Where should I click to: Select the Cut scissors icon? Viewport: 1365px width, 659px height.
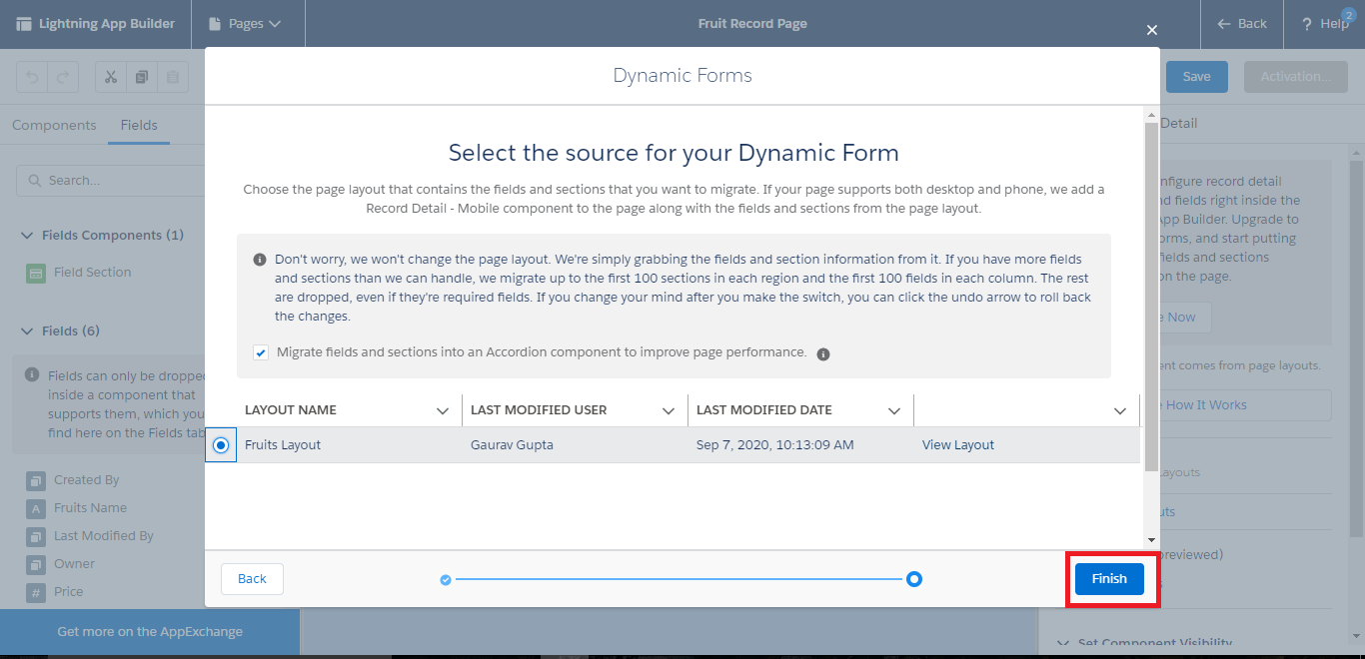pyautogui.click(x=110, y=76)
